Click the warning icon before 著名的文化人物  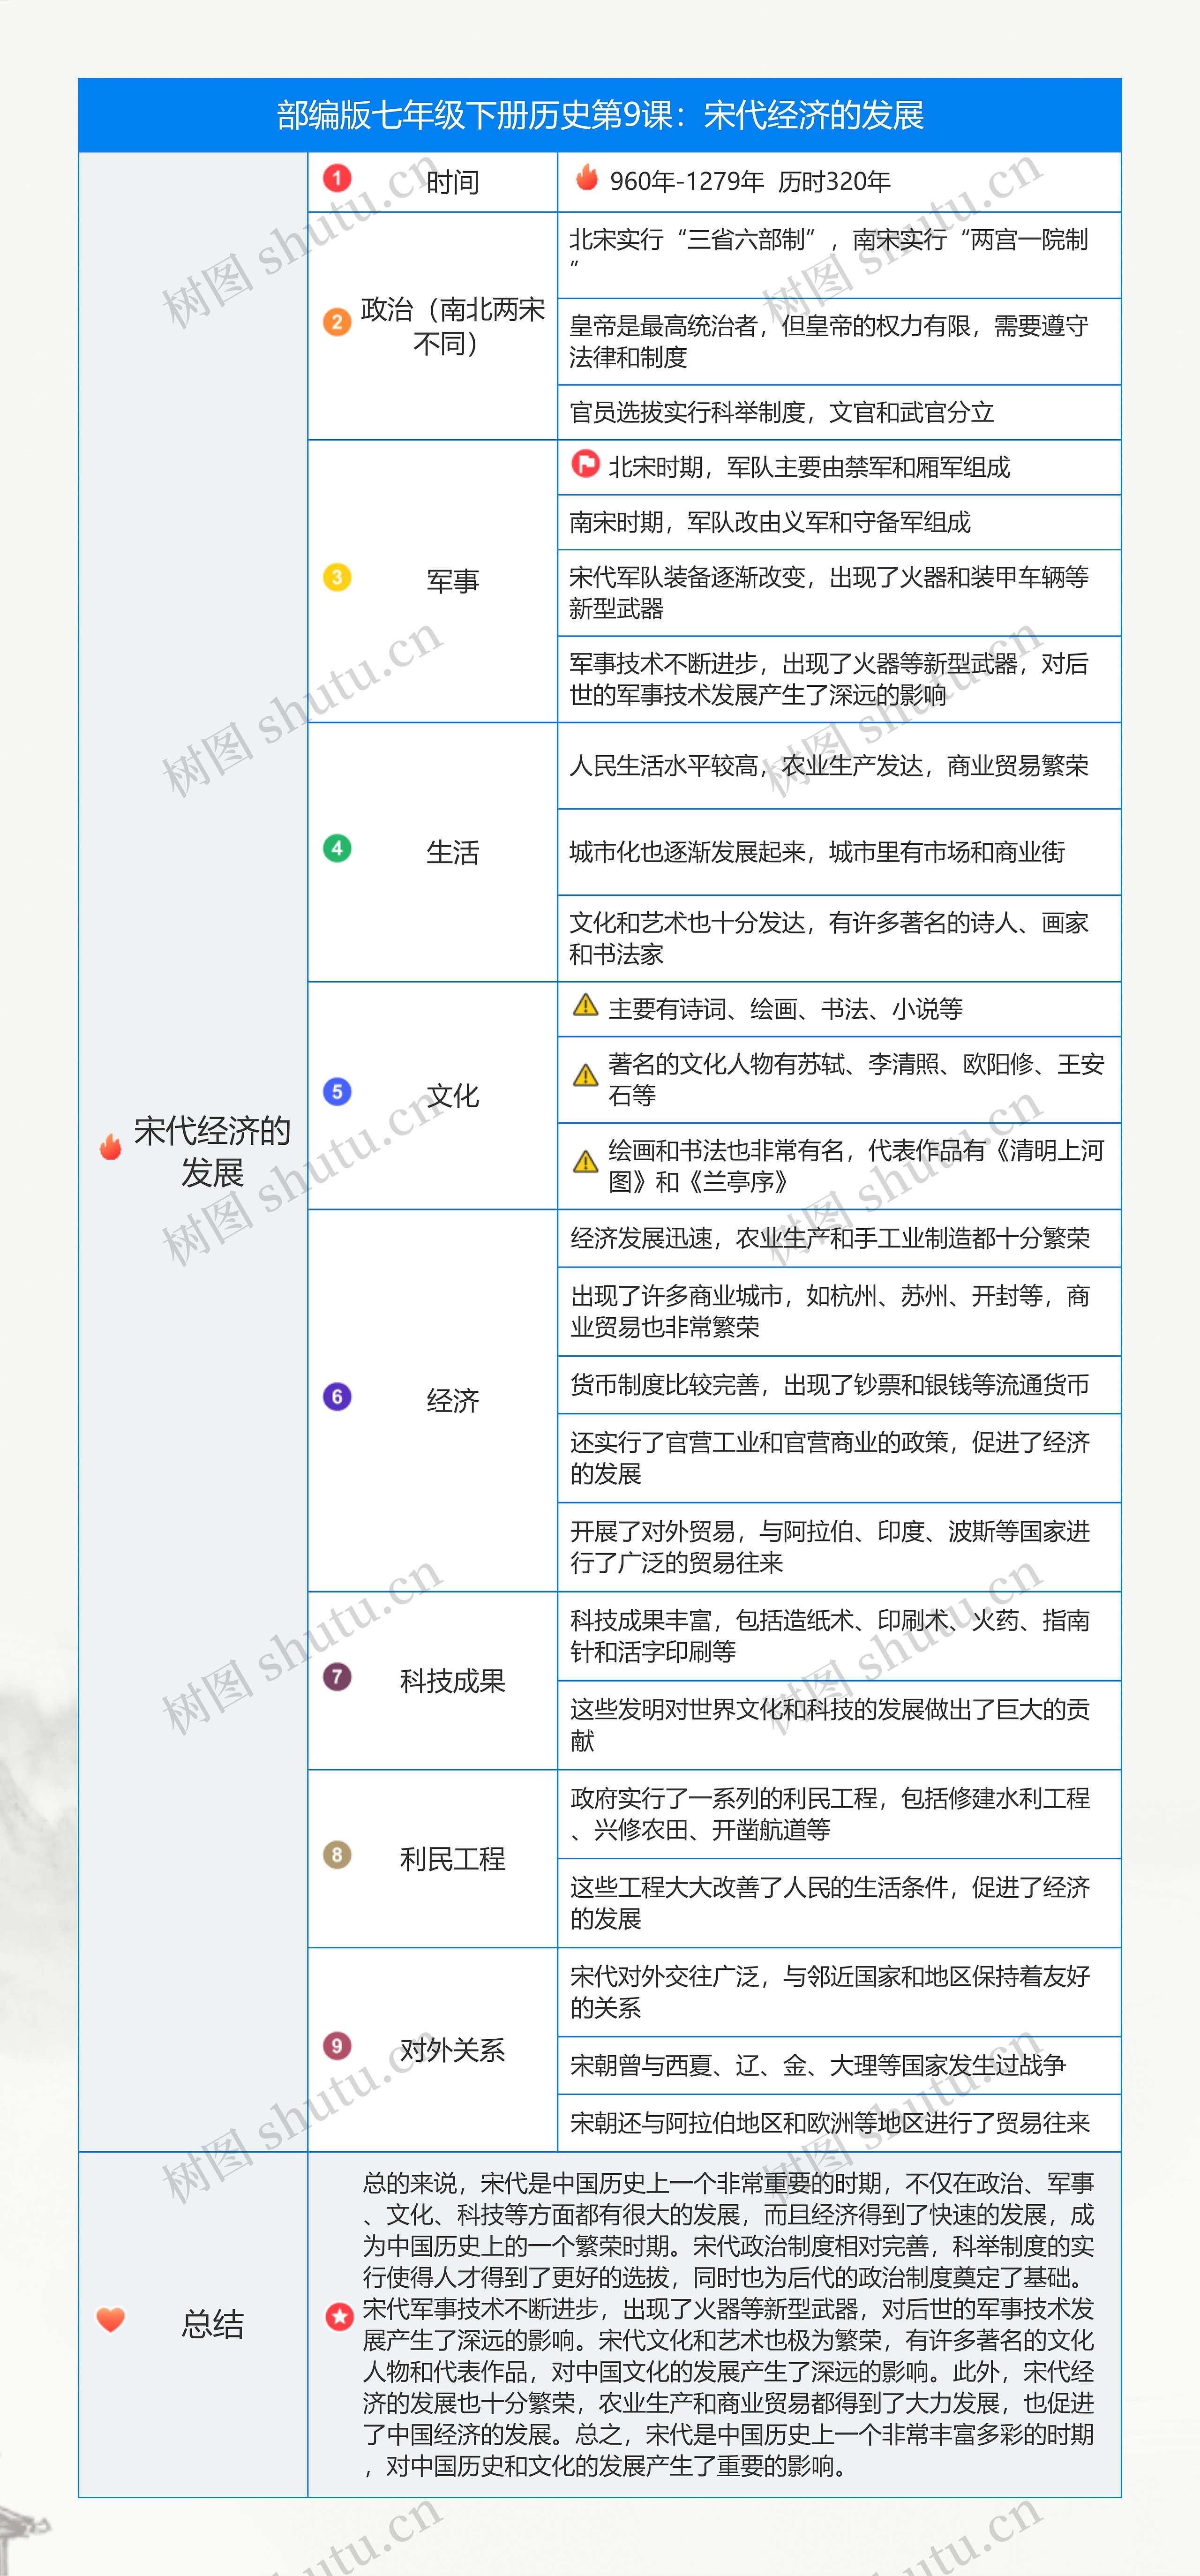point(585,1076)
